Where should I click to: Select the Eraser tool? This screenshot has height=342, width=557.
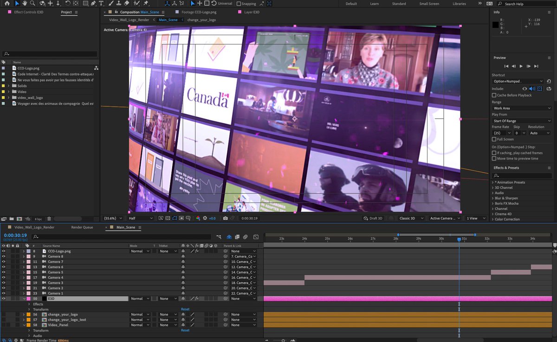[x=127, y=3]
